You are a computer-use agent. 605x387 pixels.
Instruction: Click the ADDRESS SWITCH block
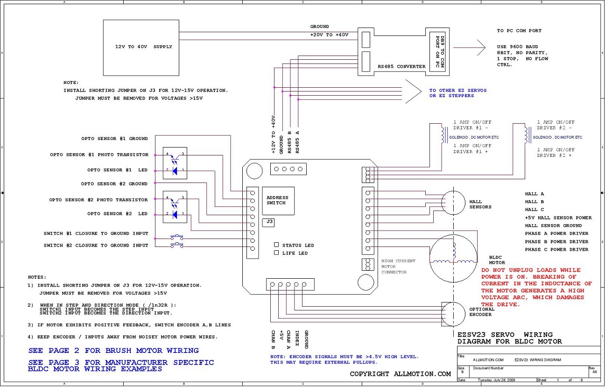(278, 201)
